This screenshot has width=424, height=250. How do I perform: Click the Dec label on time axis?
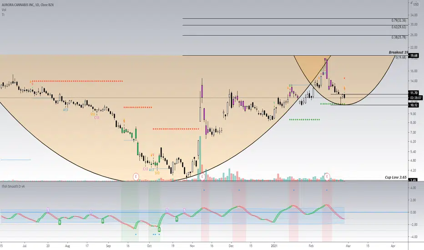click(x=231, y=246)
